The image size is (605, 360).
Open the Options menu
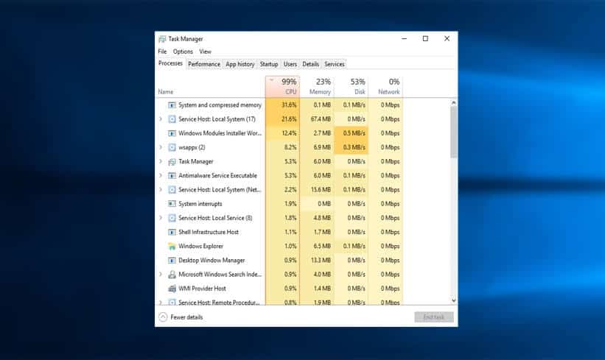click(183, 52)
